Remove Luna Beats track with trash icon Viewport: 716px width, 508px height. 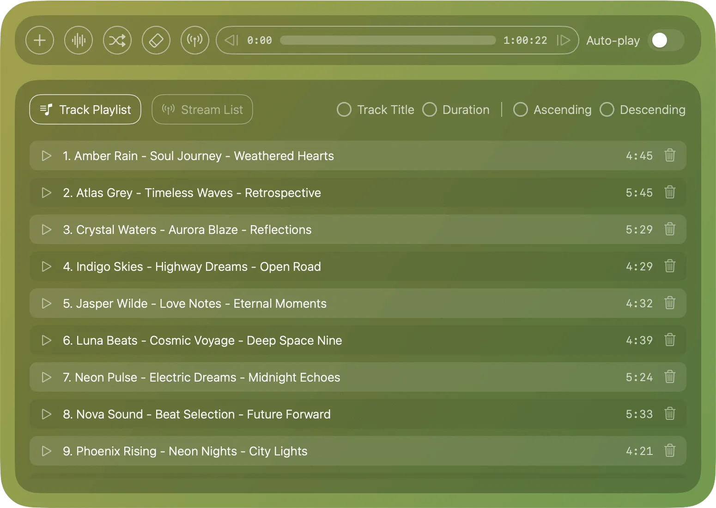coord(670,340)
